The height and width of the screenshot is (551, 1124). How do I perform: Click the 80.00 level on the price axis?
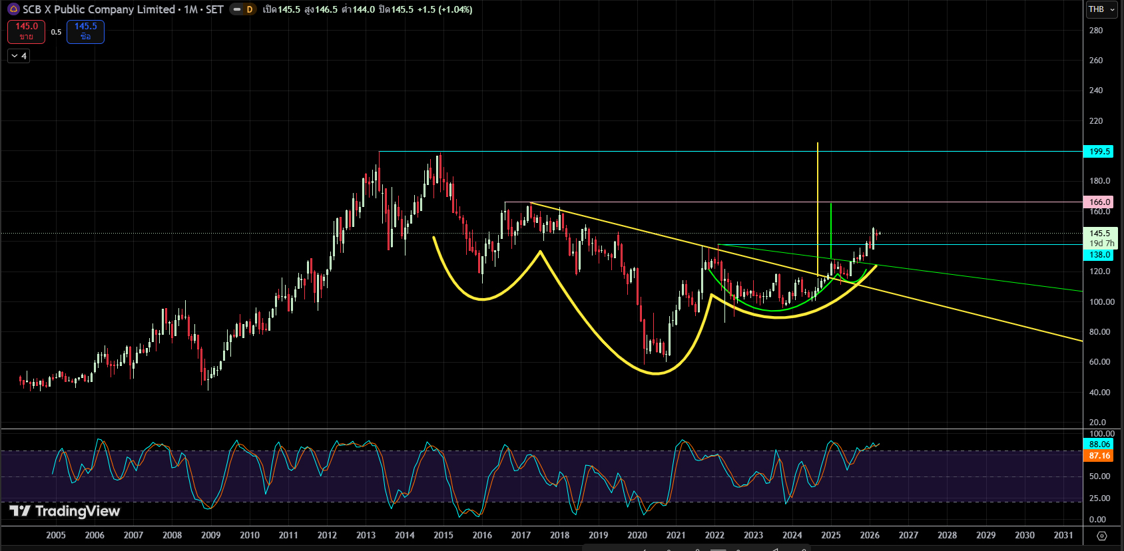click(1100, 332)
